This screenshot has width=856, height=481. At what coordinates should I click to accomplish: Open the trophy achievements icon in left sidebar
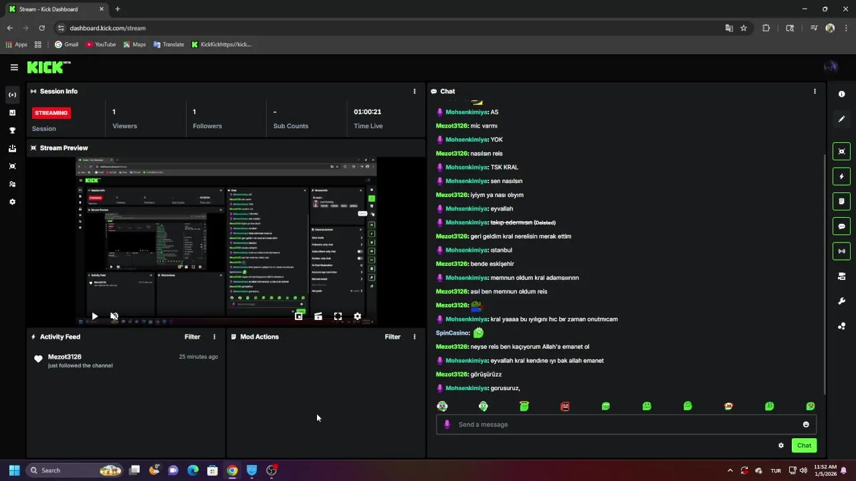(12, 130)
